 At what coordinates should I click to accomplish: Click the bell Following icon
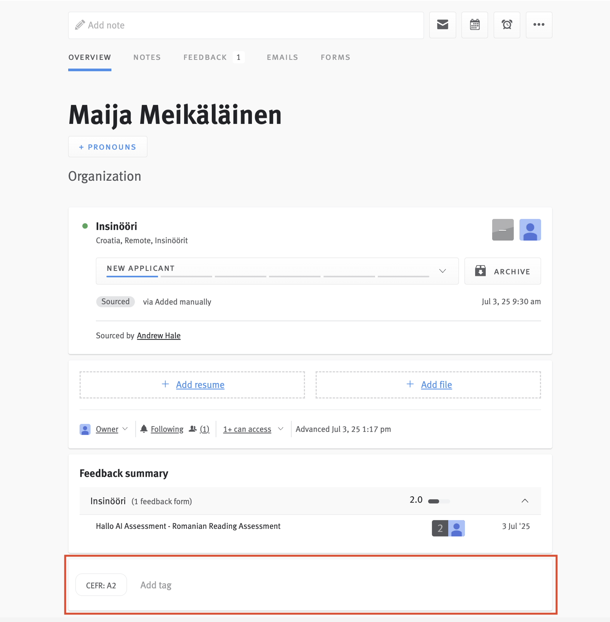pos(144,429)
